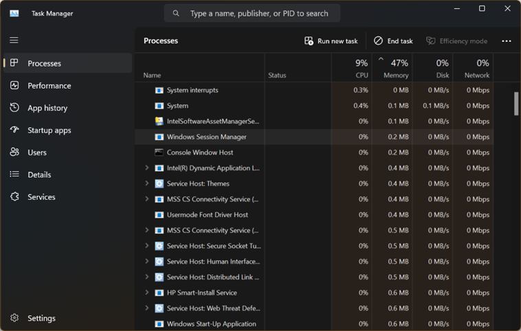Expand Service Host: Secure Socket Tu...
The height and width of the screenshot is (331, 521).
(x=147, y=246)
